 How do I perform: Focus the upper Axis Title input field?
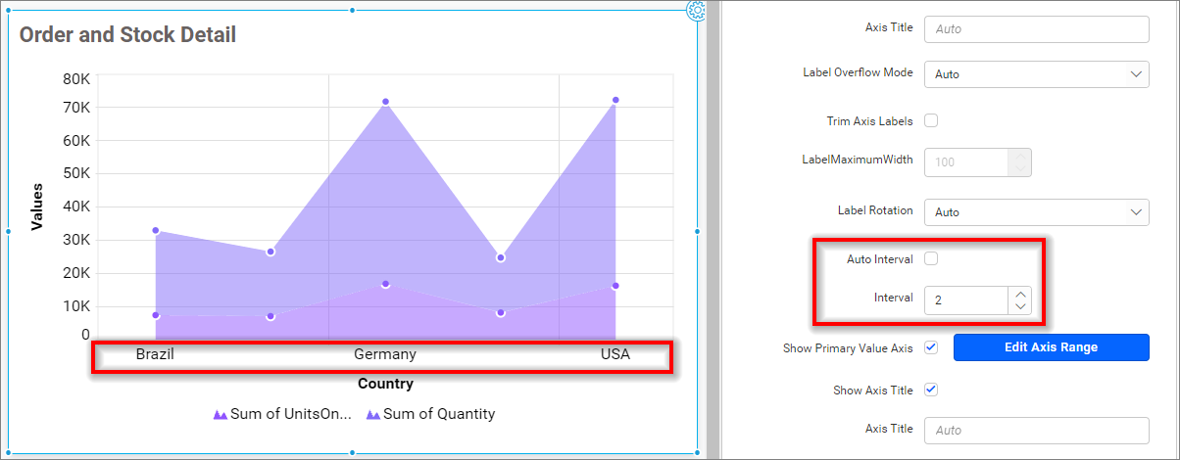click(x=1037, y=29)
